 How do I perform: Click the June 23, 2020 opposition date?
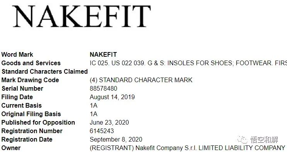coord(109,122)
